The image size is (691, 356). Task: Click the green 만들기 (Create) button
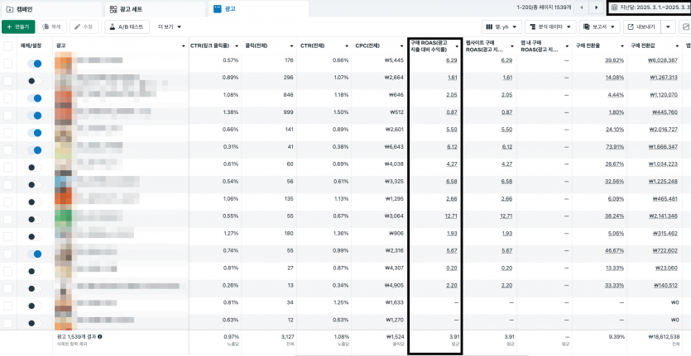pyautogui.click(x=17, y=26)
